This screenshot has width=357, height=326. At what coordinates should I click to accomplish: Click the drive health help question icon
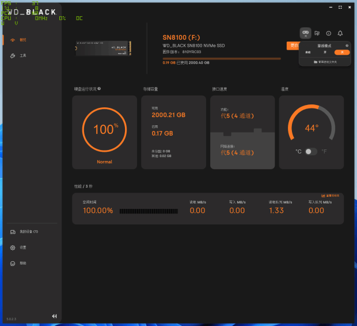click(99, 89)
